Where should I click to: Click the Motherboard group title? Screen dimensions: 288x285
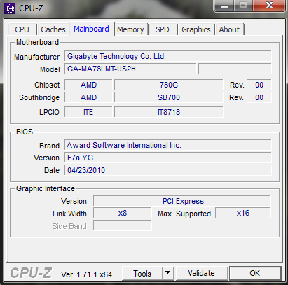37,42
